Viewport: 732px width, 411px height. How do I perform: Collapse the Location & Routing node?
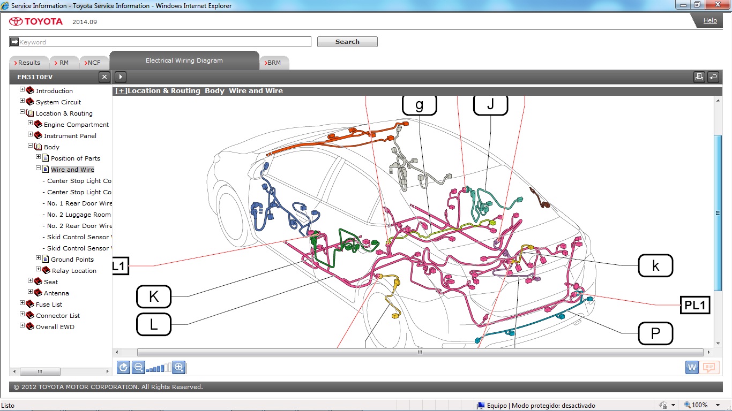point(23,112)
